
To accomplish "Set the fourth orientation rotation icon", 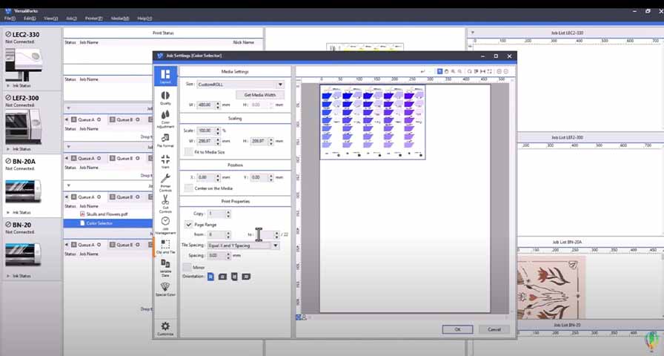I will pyautogui.click(x=246, y=277).
